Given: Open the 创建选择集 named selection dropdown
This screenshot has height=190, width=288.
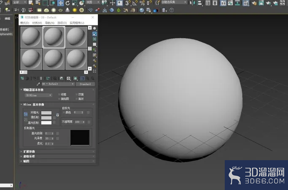Looking at the screenshot, I should pos(174,3).
